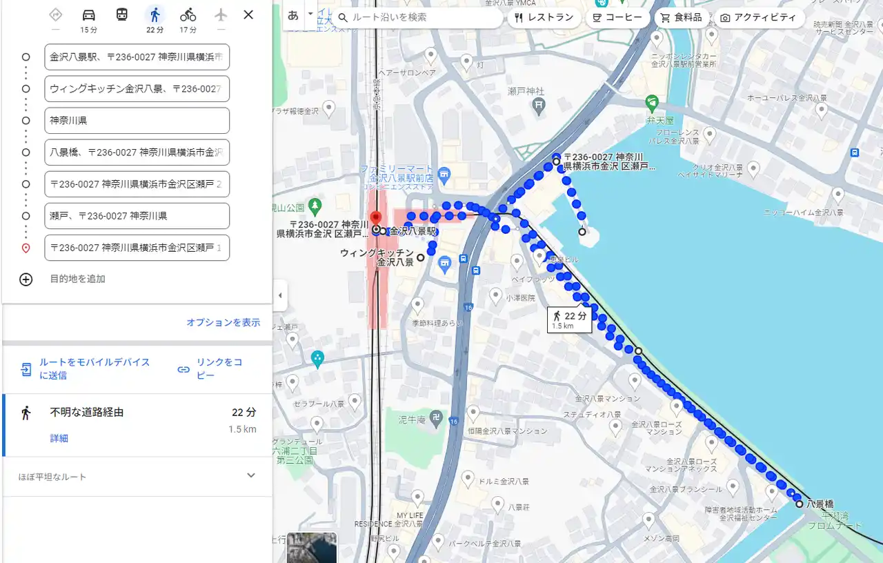
Task: Filter map by レストラン chip
Action: 544,18
